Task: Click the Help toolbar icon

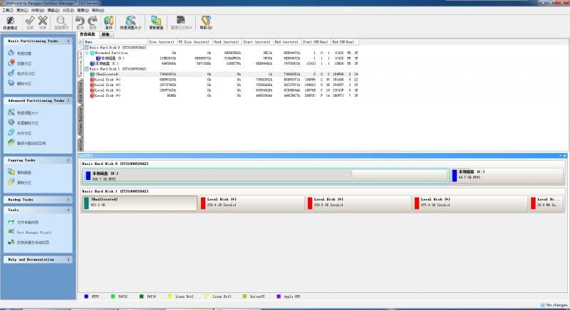Action: [x=206, y=23]
